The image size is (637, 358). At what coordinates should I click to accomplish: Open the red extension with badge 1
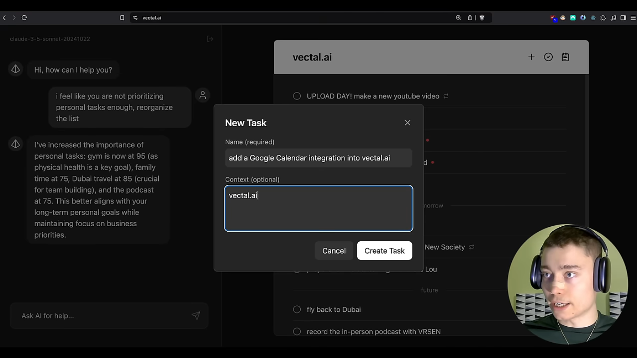553,18
